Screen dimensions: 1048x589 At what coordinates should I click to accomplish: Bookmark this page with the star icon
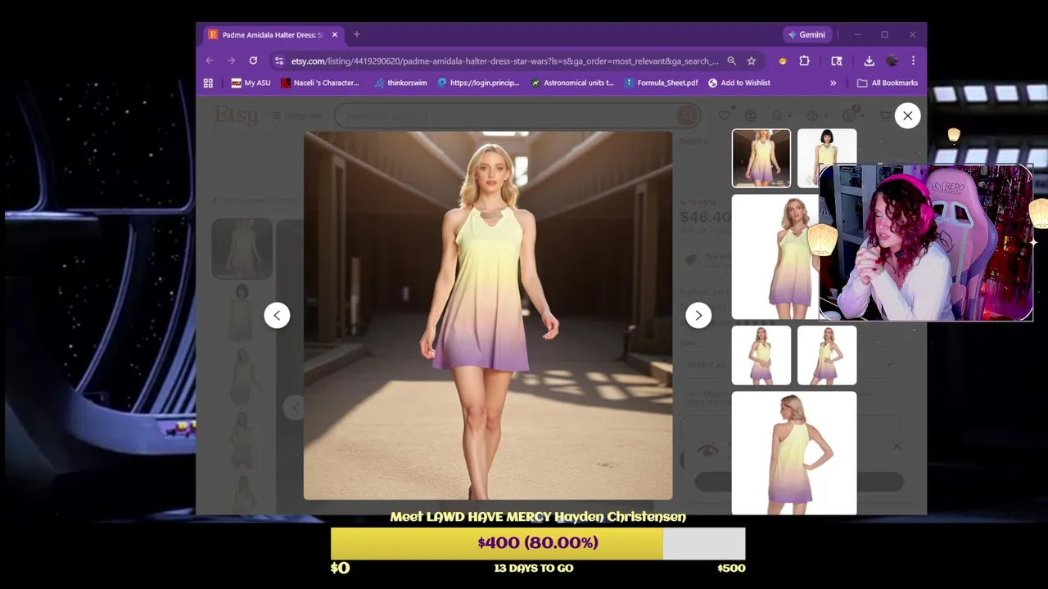pos(752,61)
